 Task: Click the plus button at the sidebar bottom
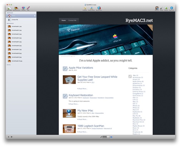9,137
